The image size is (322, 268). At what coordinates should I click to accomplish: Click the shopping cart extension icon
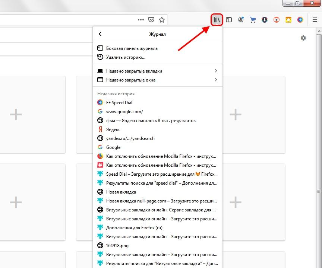[x=253, y=20]
